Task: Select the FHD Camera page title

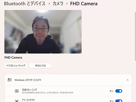Action: 84,4
